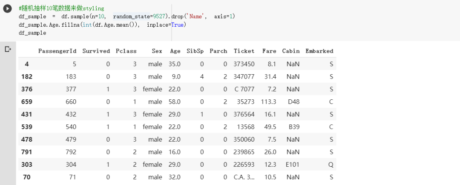Click the truncated ticket value C.A. 3...
The height and width of the screenshot is (185, 460).
tap(244, 177)
